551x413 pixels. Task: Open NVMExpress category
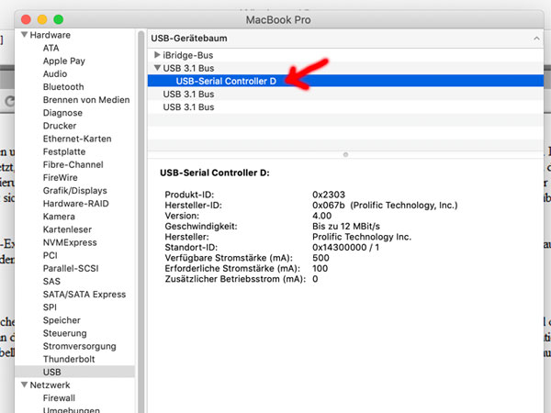tap(70, 242)
